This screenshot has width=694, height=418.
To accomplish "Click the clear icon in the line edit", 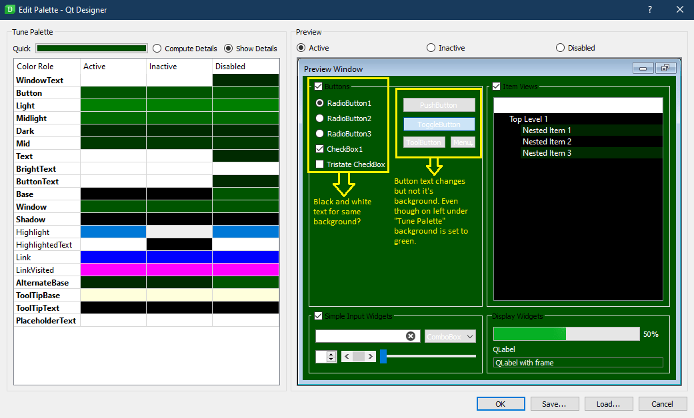I will coord(411,336).
